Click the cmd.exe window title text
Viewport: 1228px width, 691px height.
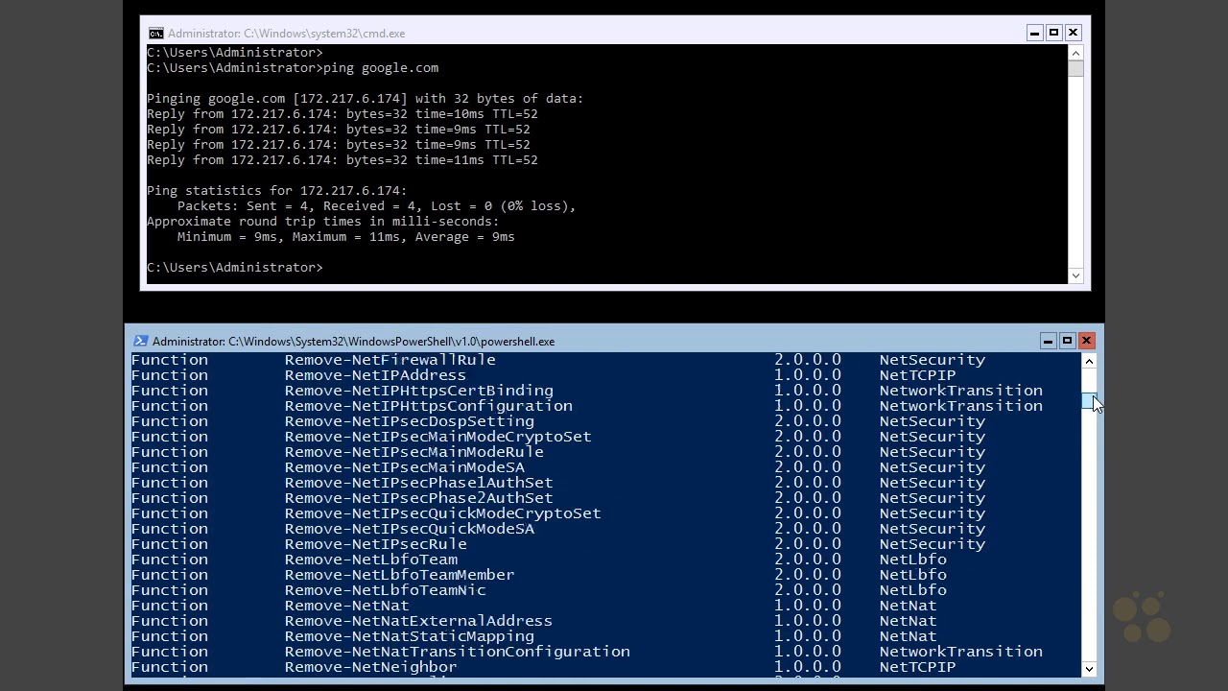[286, 34]
